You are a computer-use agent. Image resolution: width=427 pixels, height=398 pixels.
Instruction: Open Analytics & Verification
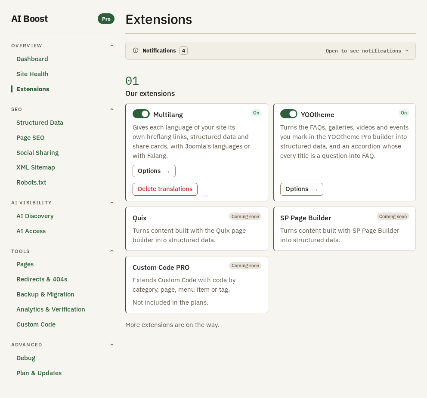pos(51,309)
